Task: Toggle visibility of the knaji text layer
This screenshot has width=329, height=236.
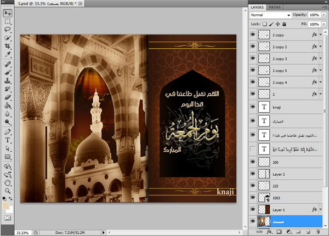Action: (x=252, y=108)
